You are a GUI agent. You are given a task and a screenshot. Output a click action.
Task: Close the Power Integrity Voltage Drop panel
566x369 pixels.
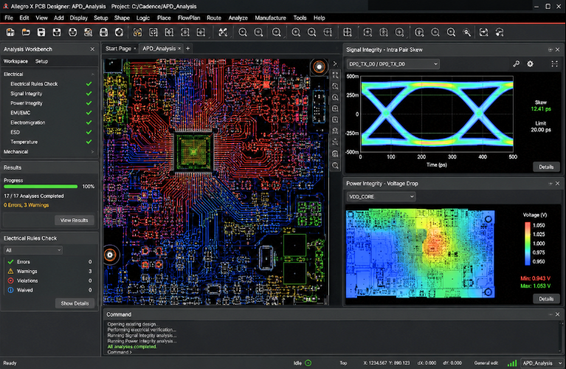pyautogui.click(x=557, y=184)
